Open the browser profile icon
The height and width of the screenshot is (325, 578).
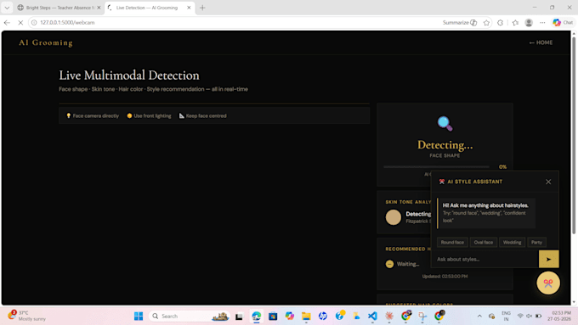[529, 23]
